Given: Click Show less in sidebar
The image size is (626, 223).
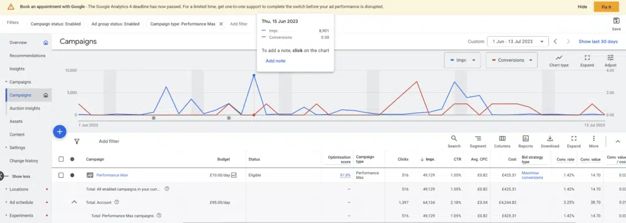Looking at the screenshot, I should coord(21,177).
